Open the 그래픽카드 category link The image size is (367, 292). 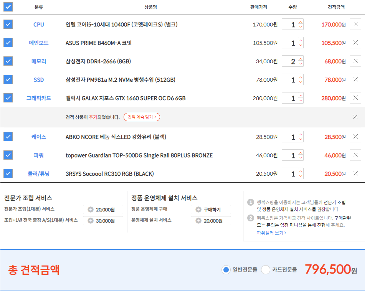coord(39,98)
